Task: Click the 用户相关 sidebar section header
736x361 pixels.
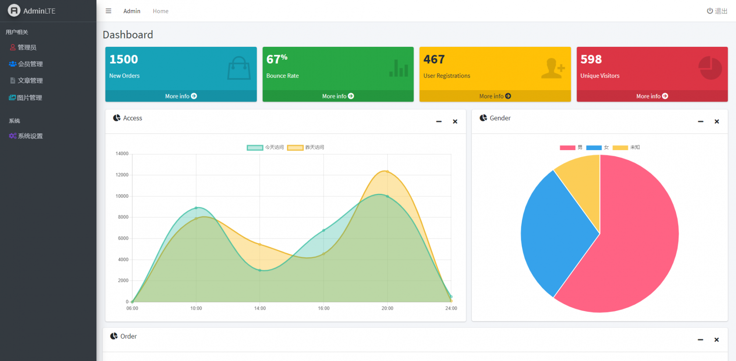Action: pyautogui.click(x=17, y=32)
